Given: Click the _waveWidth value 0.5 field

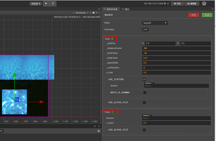Looking at the screenshot, I should point(176,63).
